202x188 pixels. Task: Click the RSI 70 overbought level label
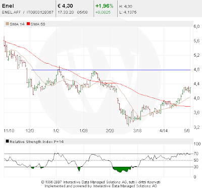coord(196,154)
